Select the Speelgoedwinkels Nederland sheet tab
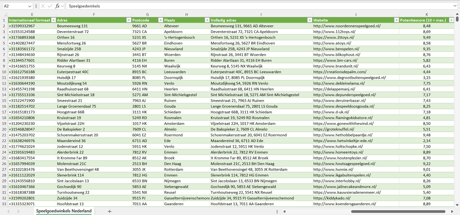Screen dimensions: 460x215 pyautogui.click(x=64, y=211)
